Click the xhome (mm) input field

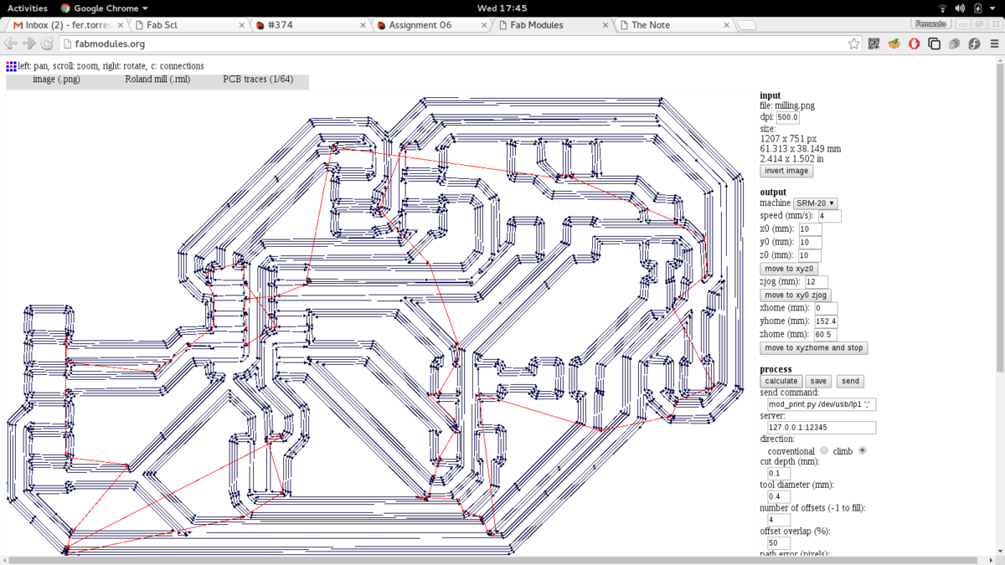pyautogui.click(x=825, y=309)
